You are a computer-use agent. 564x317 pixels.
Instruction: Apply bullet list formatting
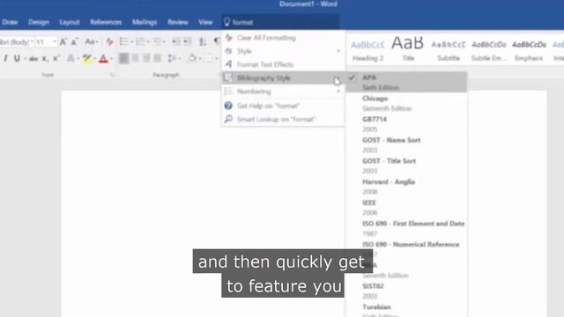[123, 41]
